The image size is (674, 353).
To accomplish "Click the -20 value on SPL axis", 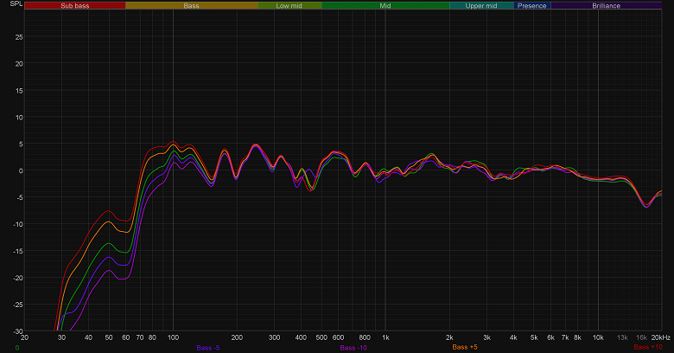I will click(17, 278).
